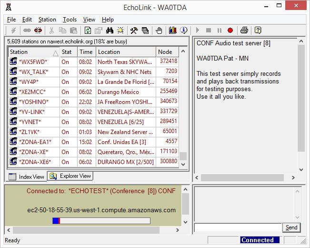
Task: Select the *ZONA-EA1* station row
Action: tap(93, 142)
